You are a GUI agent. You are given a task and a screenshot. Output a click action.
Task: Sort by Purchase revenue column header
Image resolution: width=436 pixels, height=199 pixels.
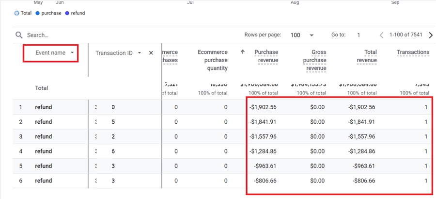pos(266,56)
